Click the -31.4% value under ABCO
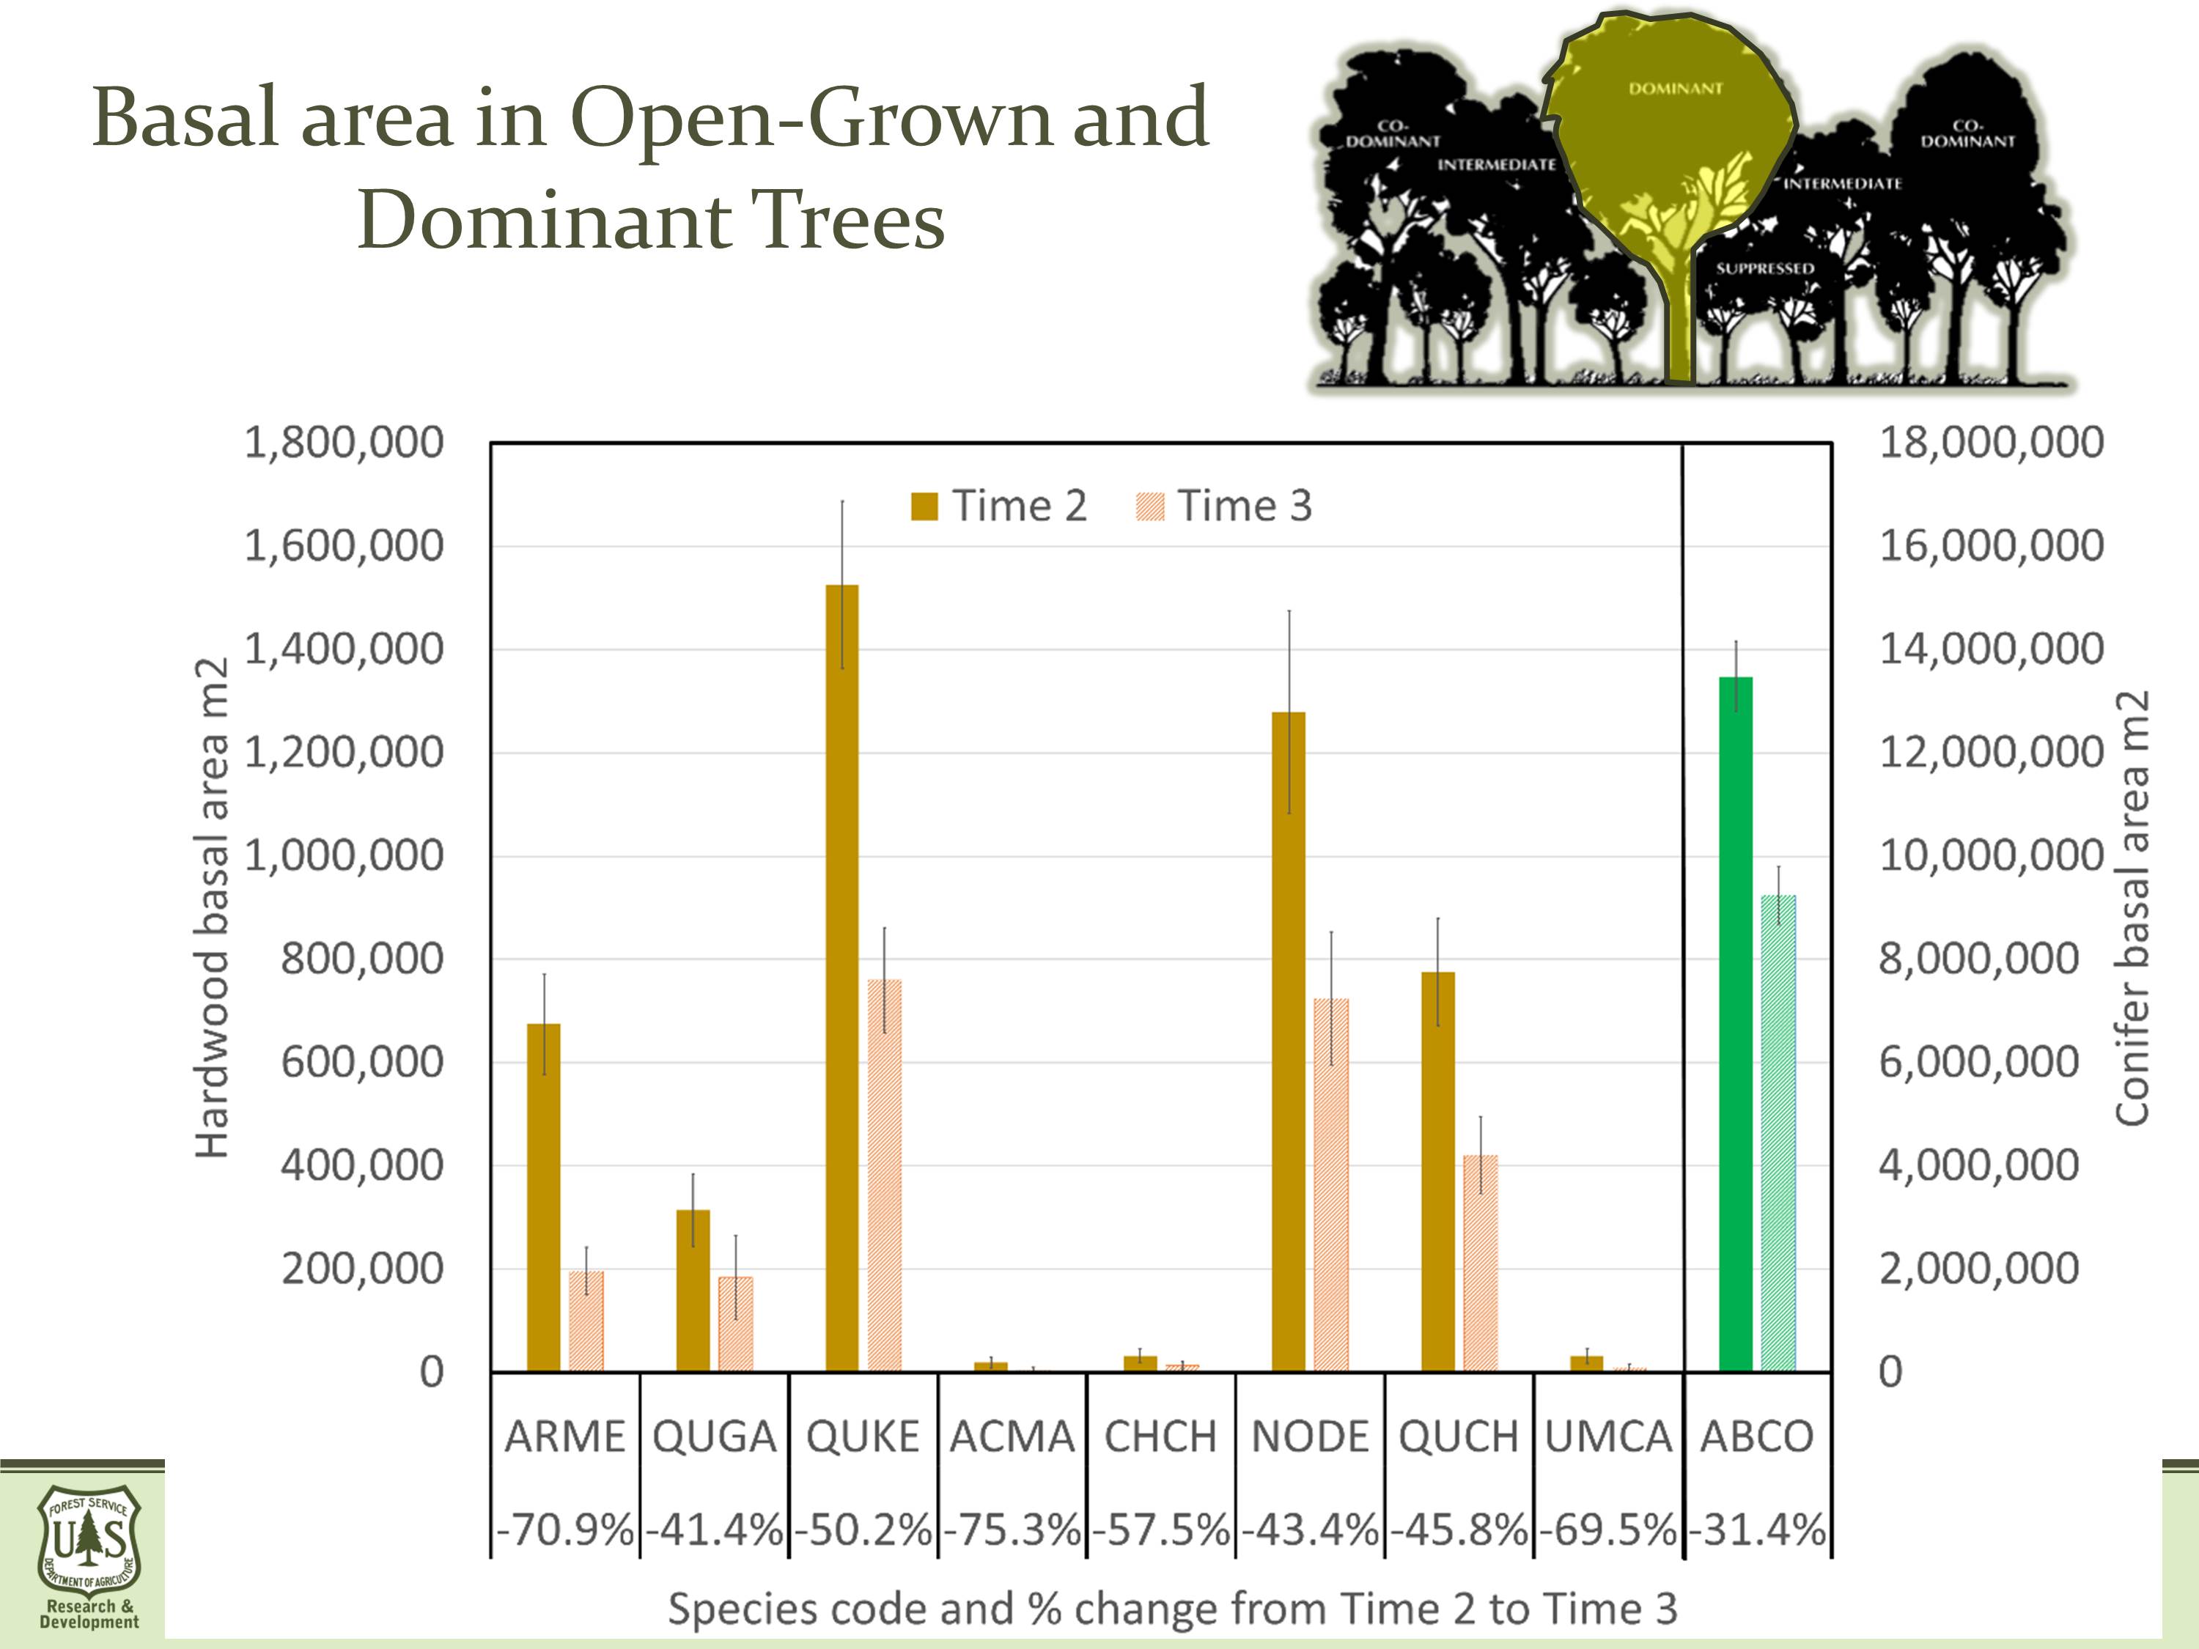This screenshot has height=1649, width=2199. 1758,1530
